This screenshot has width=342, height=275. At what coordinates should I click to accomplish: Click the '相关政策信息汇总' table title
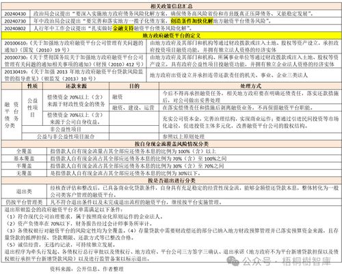point(172,6)
